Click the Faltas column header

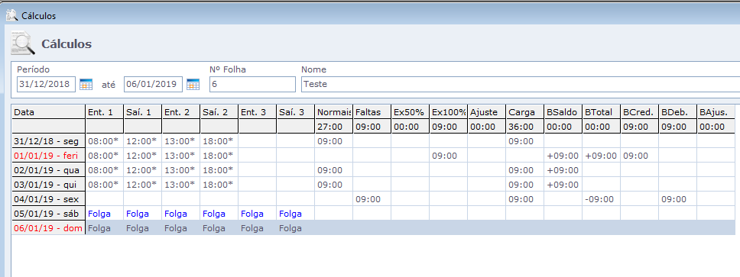(x=372, y=112)
